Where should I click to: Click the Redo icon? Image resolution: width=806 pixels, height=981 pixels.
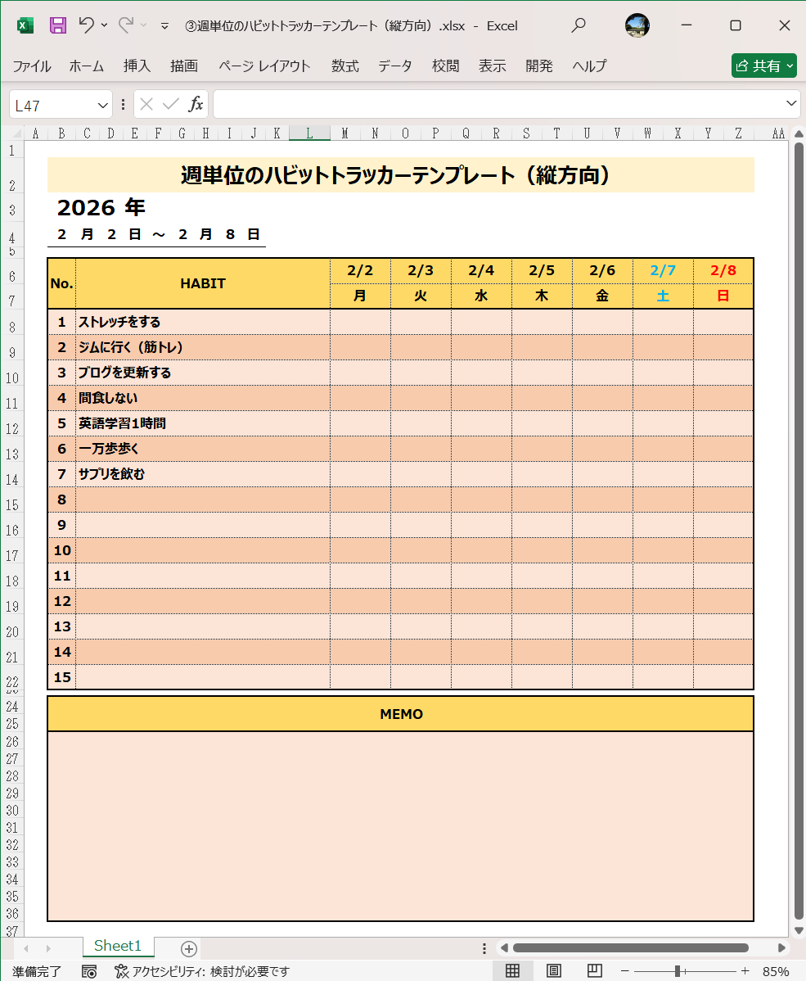tap(124, 25)
